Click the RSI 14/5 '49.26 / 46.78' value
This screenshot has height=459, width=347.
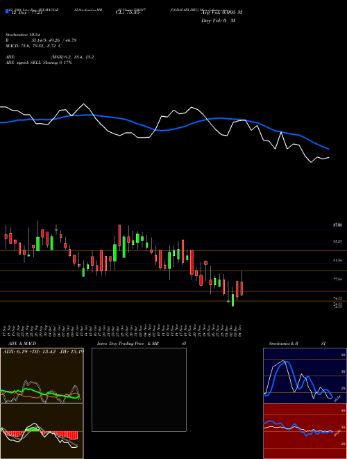[x=62, y=40]
